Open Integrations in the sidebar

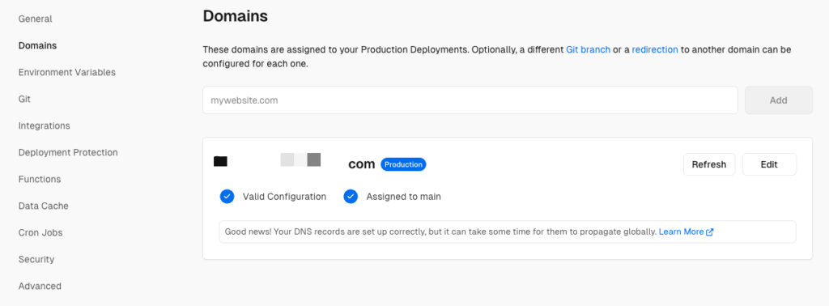pyautogui.click(x=45, y=125)
